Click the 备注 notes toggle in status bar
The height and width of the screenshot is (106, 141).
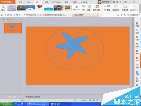(84, 100)
